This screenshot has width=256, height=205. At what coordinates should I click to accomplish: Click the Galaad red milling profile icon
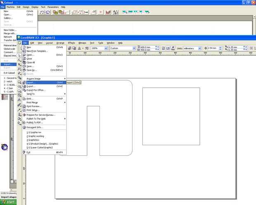pos(108,12)
